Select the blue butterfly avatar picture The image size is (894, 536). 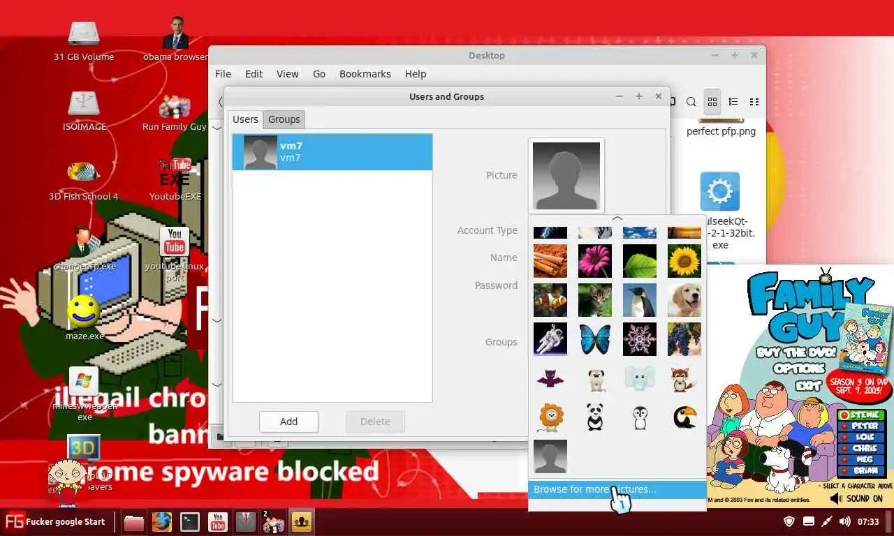click(x=595, y=339)
